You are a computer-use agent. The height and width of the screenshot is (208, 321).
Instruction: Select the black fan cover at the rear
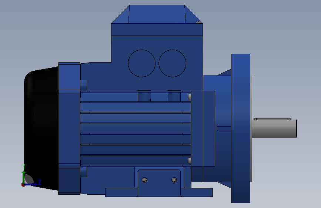(x=41, y=128)
